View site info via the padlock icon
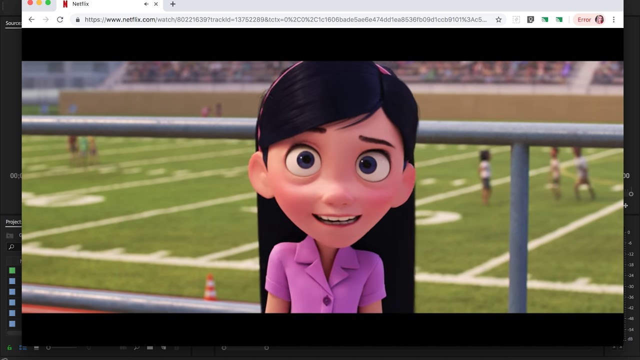Image resolution: width=640 pixels, height=360 pixels. click(x=77, y=20)
